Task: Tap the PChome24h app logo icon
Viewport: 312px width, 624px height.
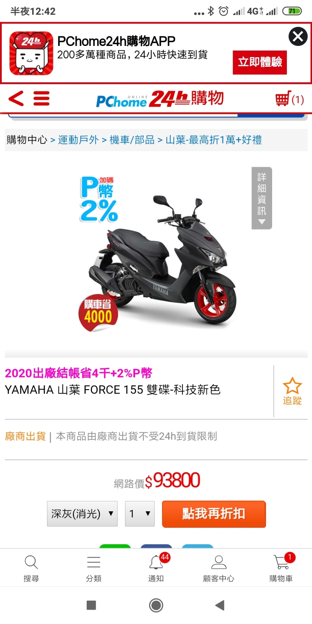Action: click(31, 53)
